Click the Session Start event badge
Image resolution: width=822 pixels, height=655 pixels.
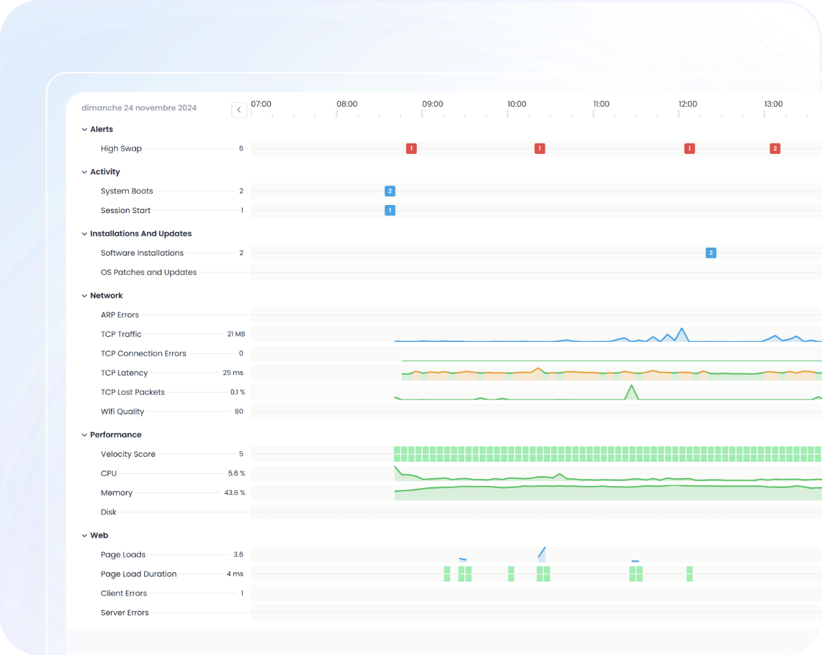(389, 211)
